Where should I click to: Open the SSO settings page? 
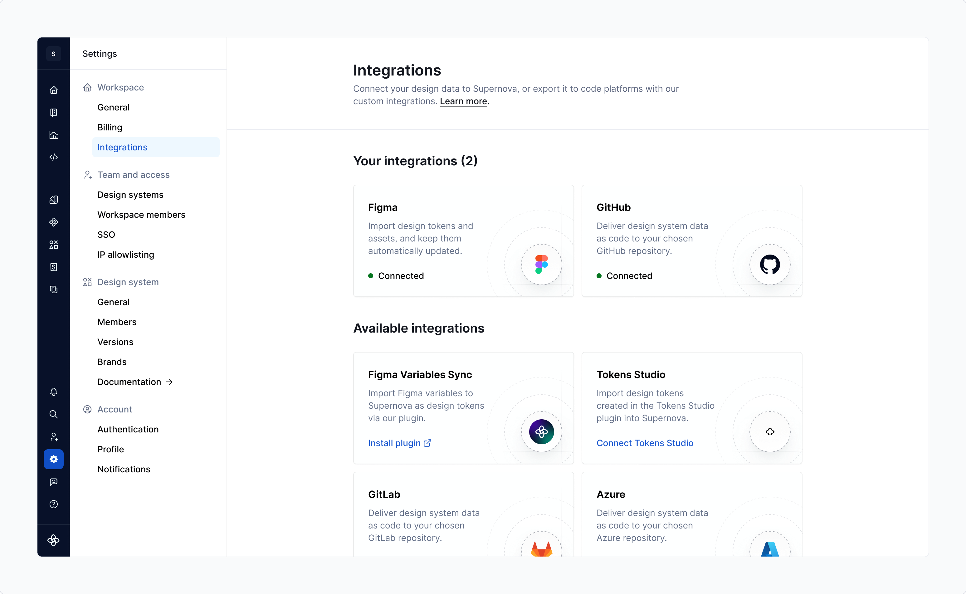106,235
